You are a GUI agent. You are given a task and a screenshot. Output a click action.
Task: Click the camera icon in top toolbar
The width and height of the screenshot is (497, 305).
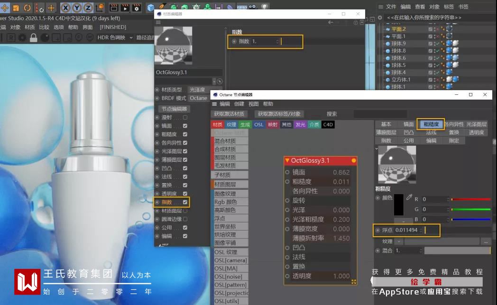tap(252, 6)
